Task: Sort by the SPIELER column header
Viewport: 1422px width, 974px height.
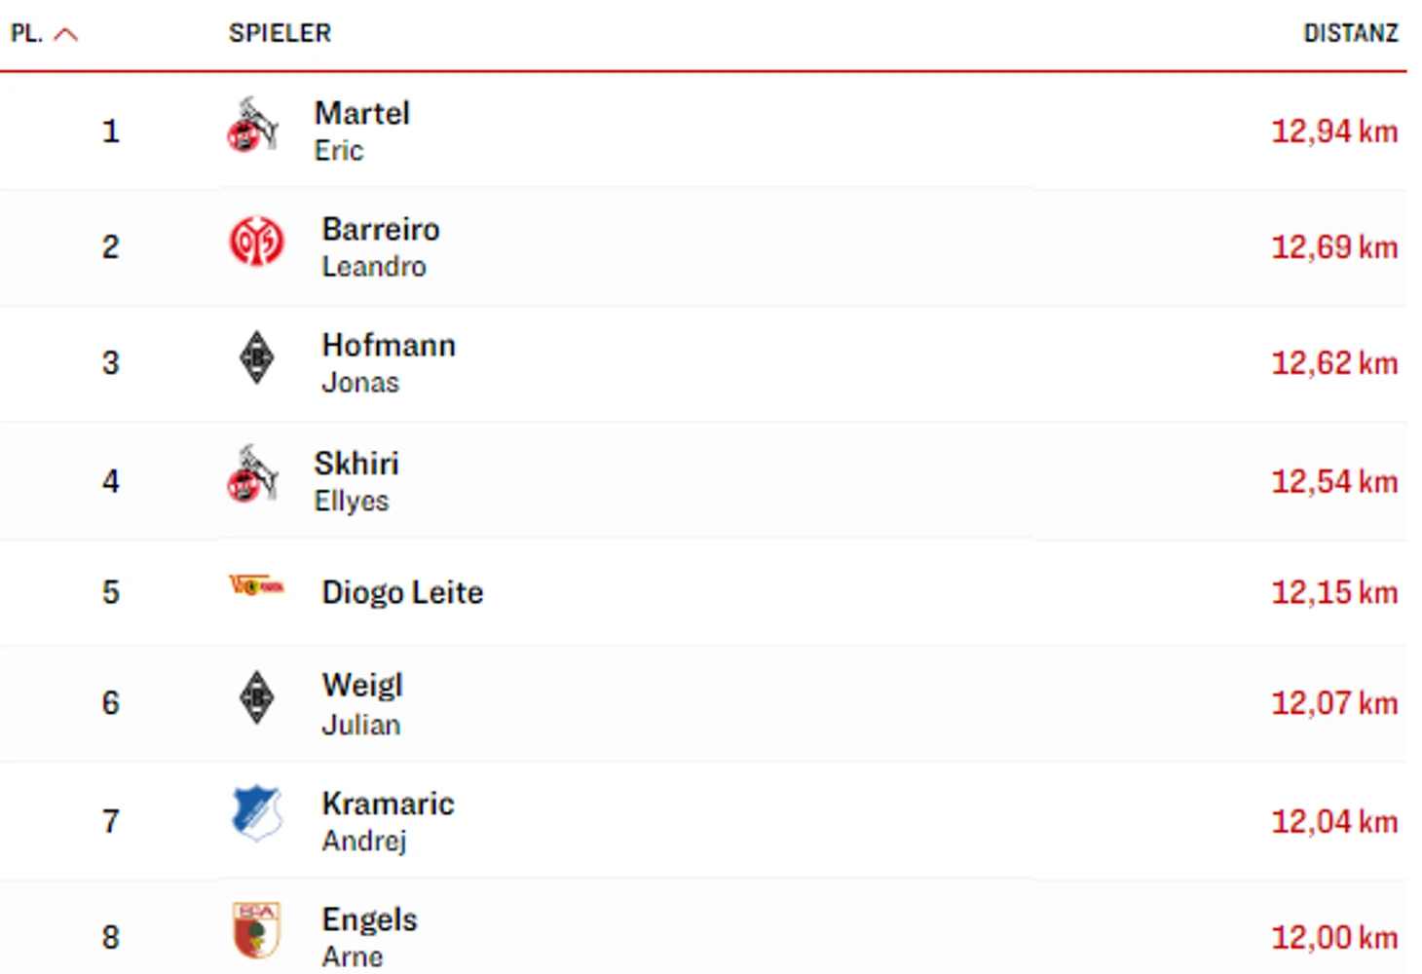Action: click(x=280, y=33)
